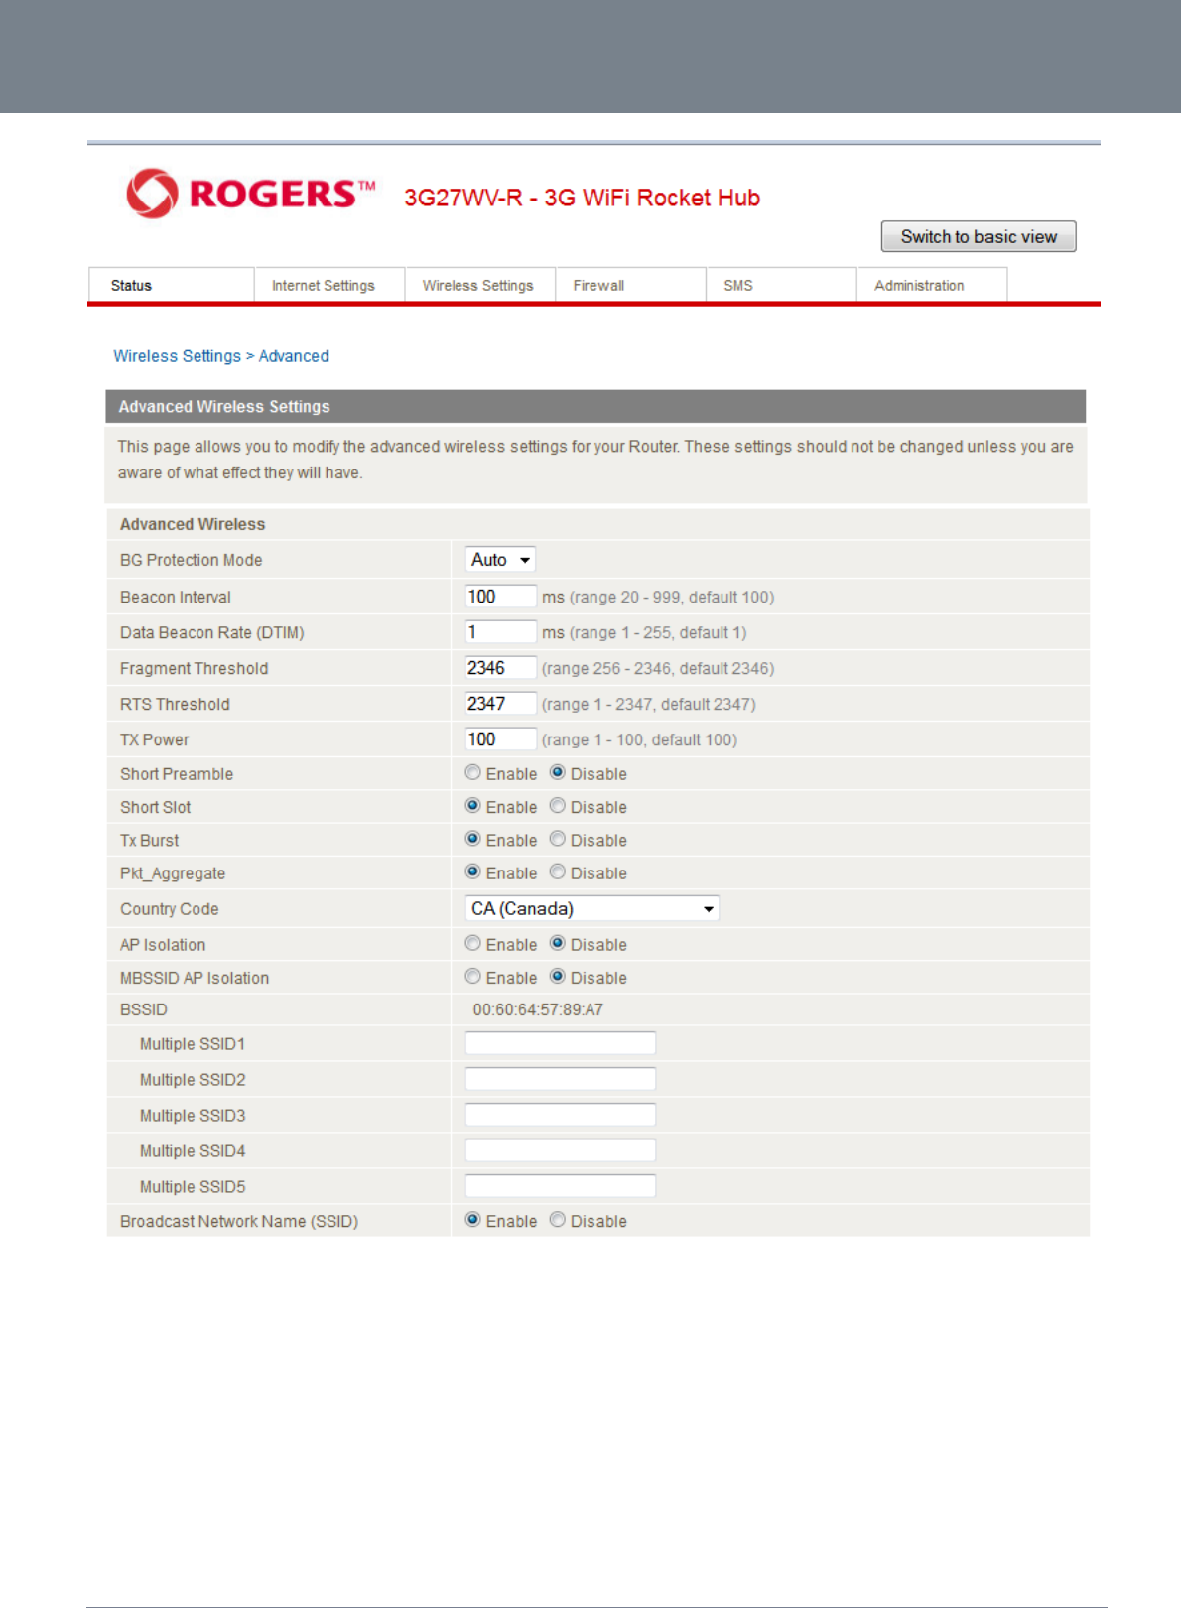Select Disable for Short Preamble
The image size is (1181, 1608).
(x=558, y=772)
